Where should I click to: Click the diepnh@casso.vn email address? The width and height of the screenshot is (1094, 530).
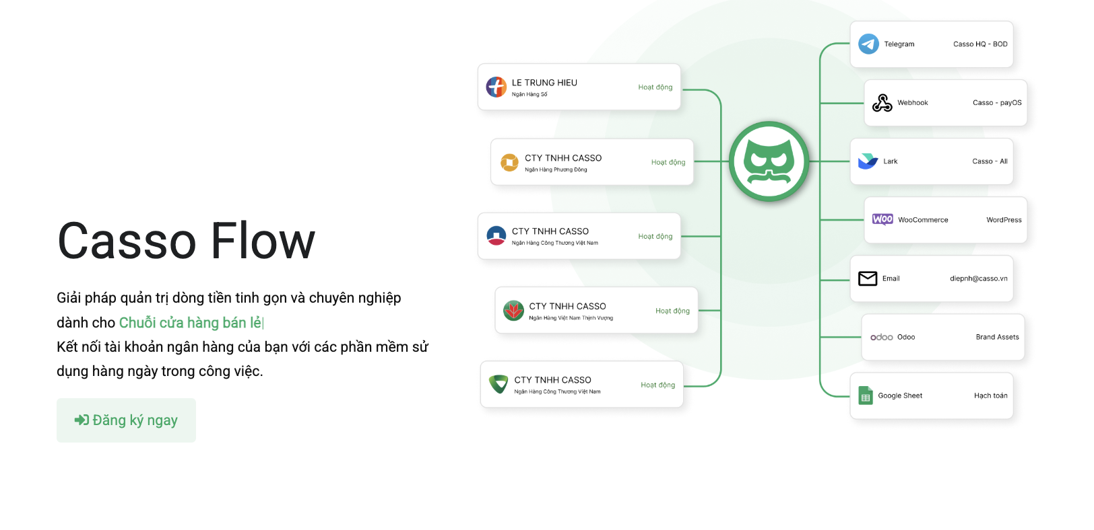pos(979,278)
